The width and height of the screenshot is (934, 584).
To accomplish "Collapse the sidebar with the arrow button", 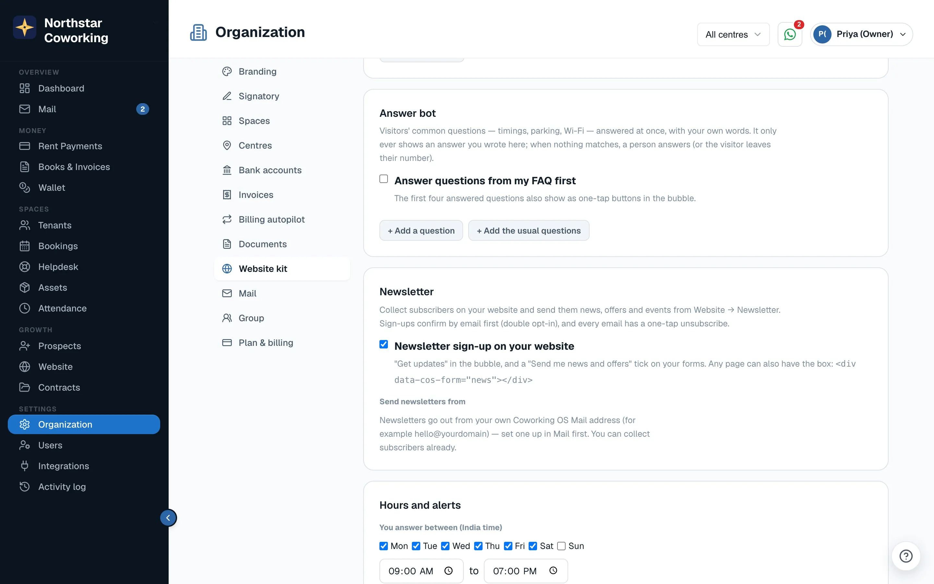I will (168, 517).
